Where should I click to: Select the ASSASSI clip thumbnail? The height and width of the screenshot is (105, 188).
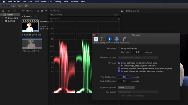(x=32, y=44)
